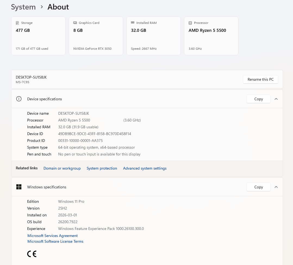The height and width of the screenshot is (265, 293).
Task: Click the Installed on date 2026-03-01
Action: (x=67, y=215)
